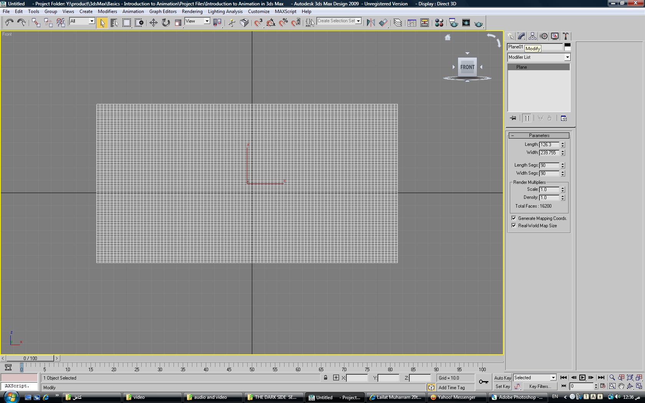Click the Undo arrow icon
This screenshot has width=645, height=403.
[9, 23]
